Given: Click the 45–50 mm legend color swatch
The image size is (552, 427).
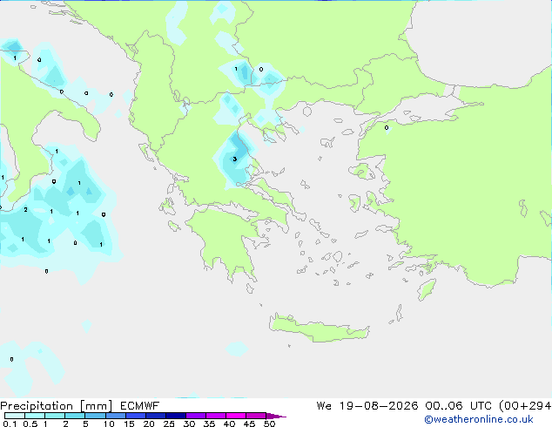Looking at the screenshot, I should click(256, 416).
